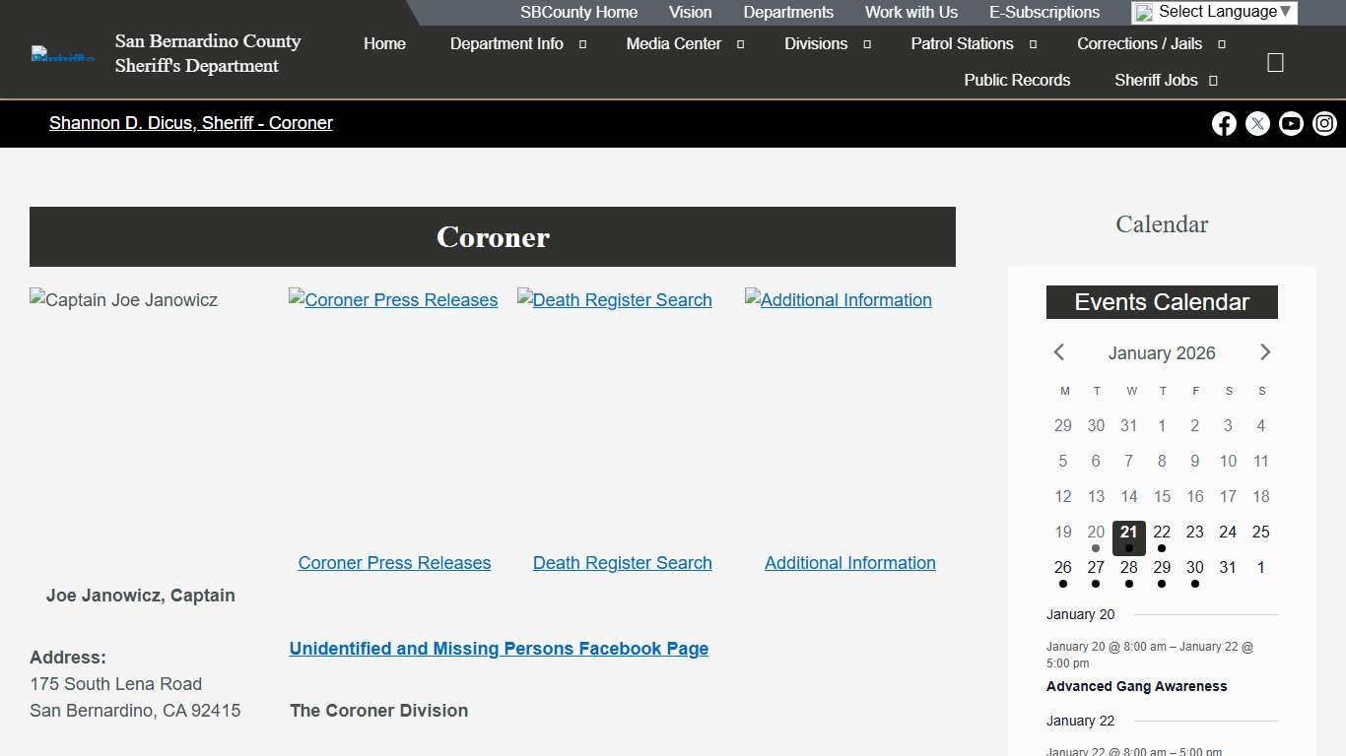Select January 27 with event indicator dot
1346x756 pixels.
[x=1096, y=567]
